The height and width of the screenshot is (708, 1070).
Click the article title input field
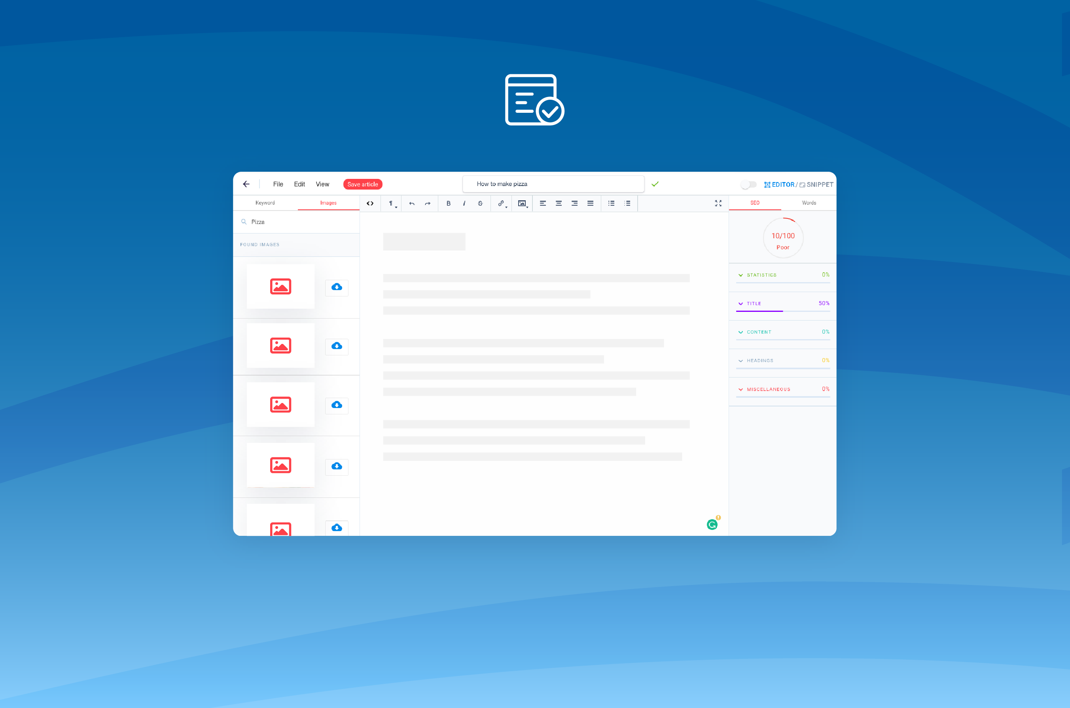[553, 184]
